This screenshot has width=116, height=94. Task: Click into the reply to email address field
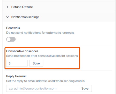[x=42, y=89]
